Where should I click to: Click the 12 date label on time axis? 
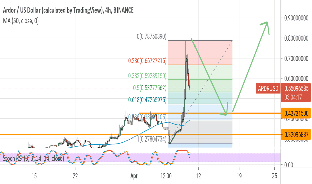198,176
